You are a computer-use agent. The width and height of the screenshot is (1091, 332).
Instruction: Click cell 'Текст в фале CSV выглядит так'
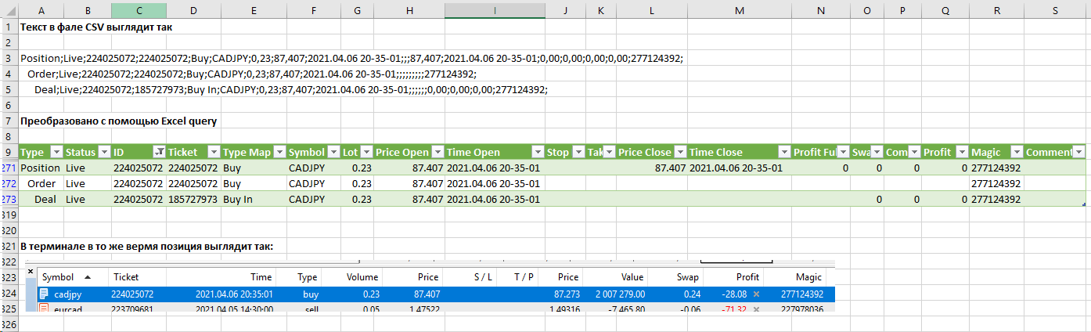[x=96, y=27]
